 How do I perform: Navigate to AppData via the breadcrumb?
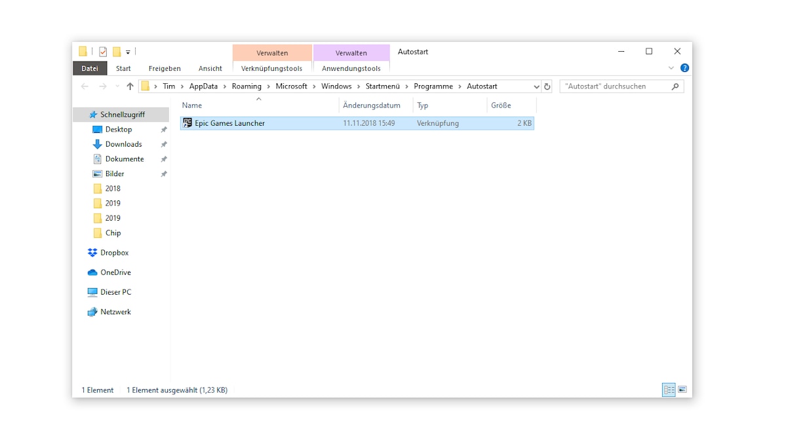[203, 86]
